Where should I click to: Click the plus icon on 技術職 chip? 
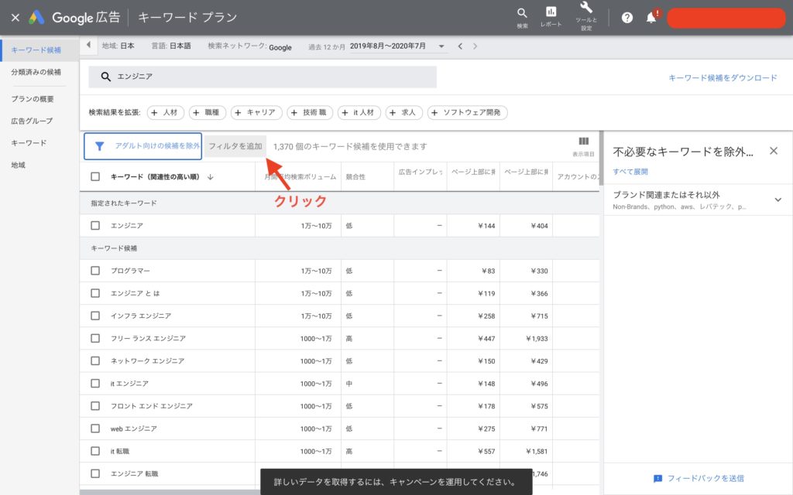tap(294, 113)
